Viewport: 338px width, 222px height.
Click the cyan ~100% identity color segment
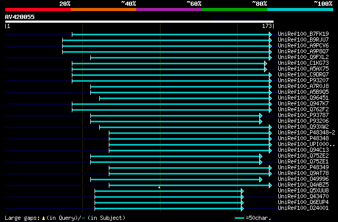[x=301, y=9]
